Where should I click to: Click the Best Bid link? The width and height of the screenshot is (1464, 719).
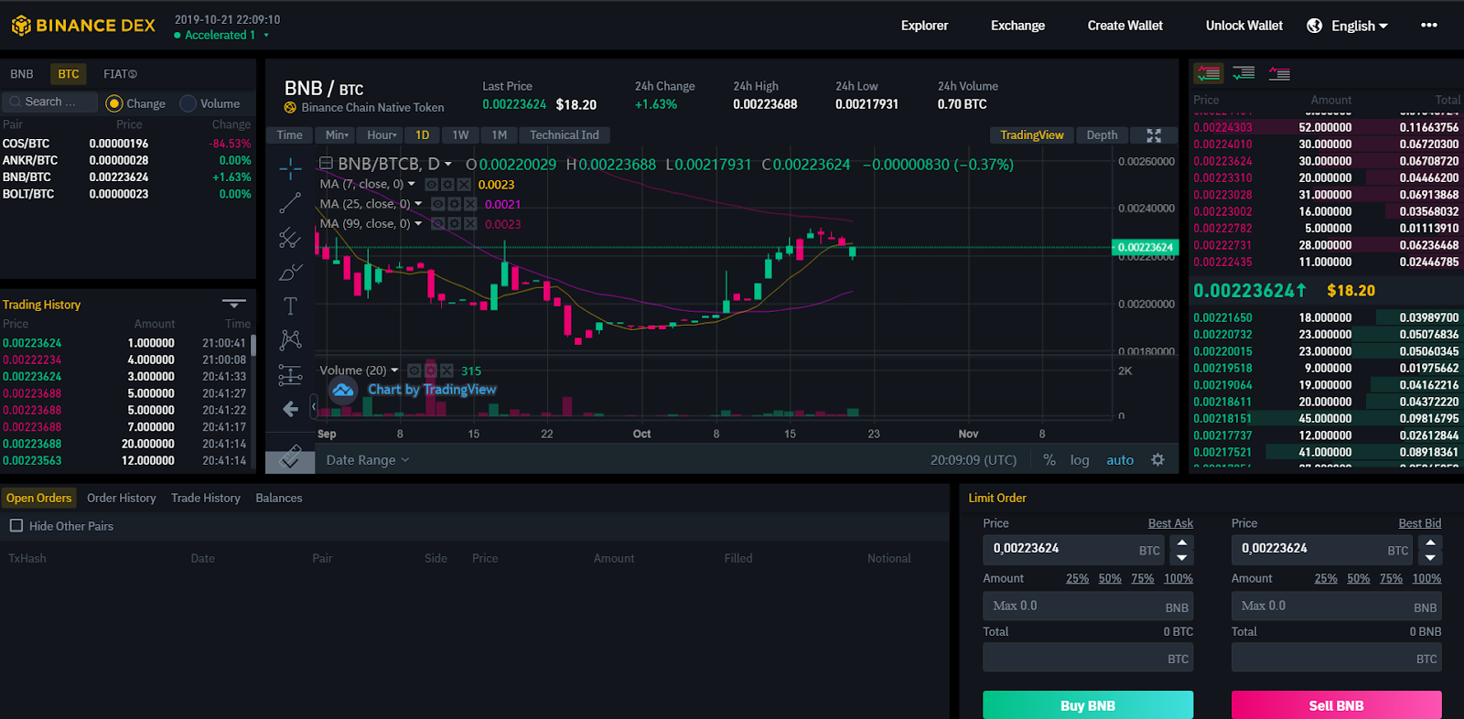point(1419,523)
